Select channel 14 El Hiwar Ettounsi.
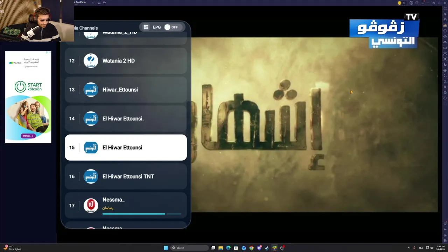This screenshot has width=448, height=252. click(126, 119)
